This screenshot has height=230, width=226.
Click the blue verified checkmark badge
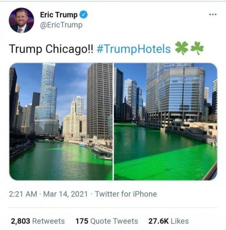tap(84, 15)
